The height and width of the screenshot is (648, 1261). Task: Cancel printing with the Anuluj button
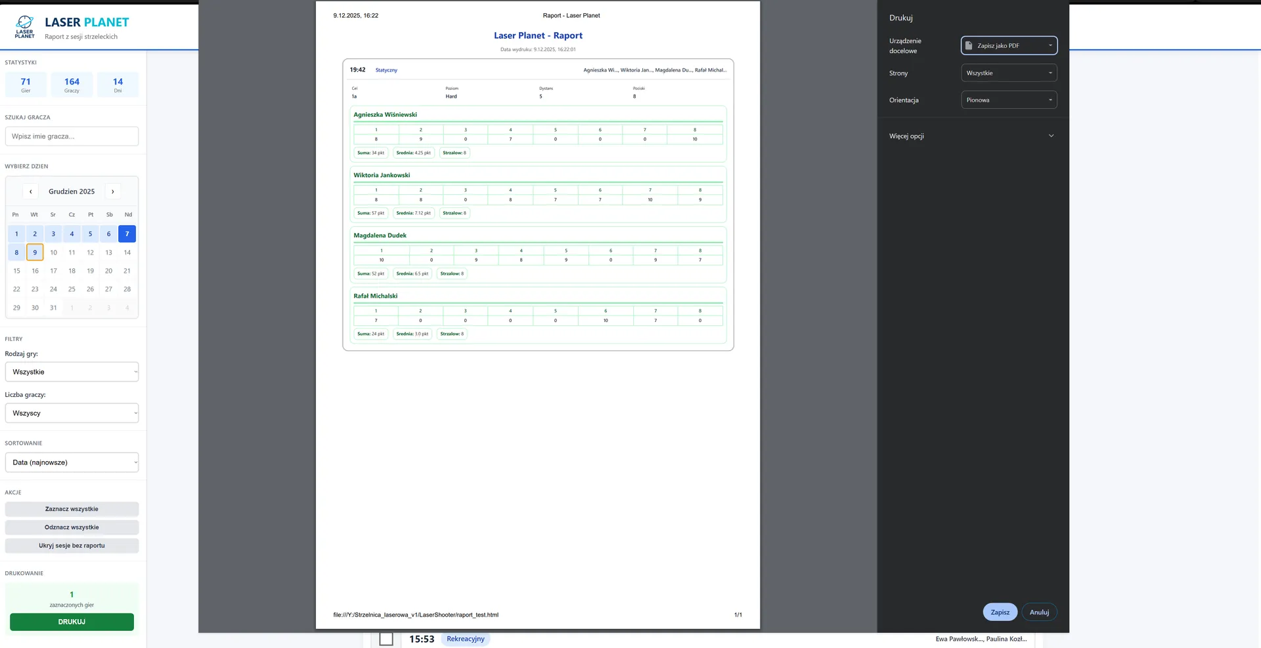pos(1039,612)
